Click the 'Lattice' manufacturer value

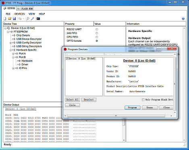pyautogui.click(x=133, y=82)
